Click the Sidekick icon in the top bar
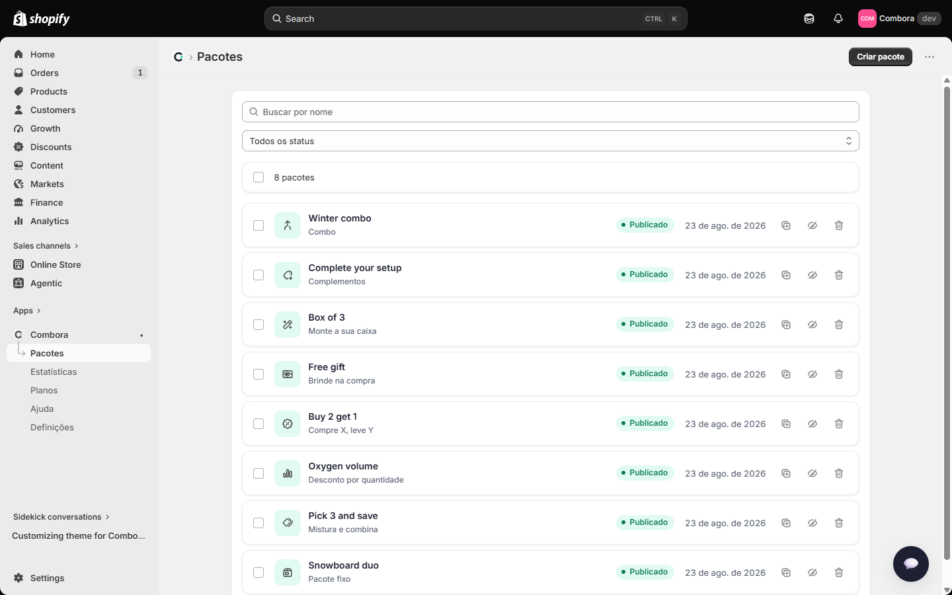The height and width of the screenshot is (595, 952). pyautogui.click(x=809, y=19)
